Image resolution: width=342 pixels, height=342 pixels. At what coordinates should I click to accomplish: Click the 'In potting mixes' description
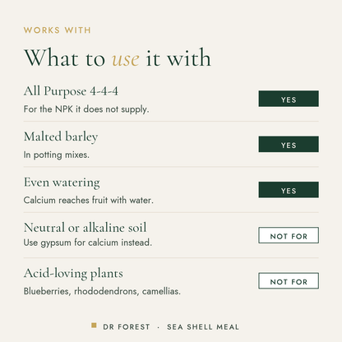[57, 155]
